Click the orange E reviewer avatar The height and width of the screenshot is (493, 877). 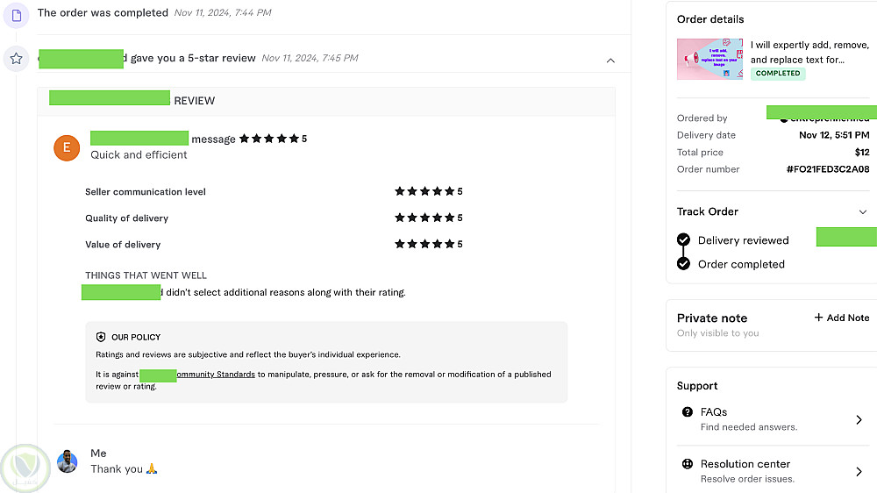pyautogui.click(x=67, y=147)
